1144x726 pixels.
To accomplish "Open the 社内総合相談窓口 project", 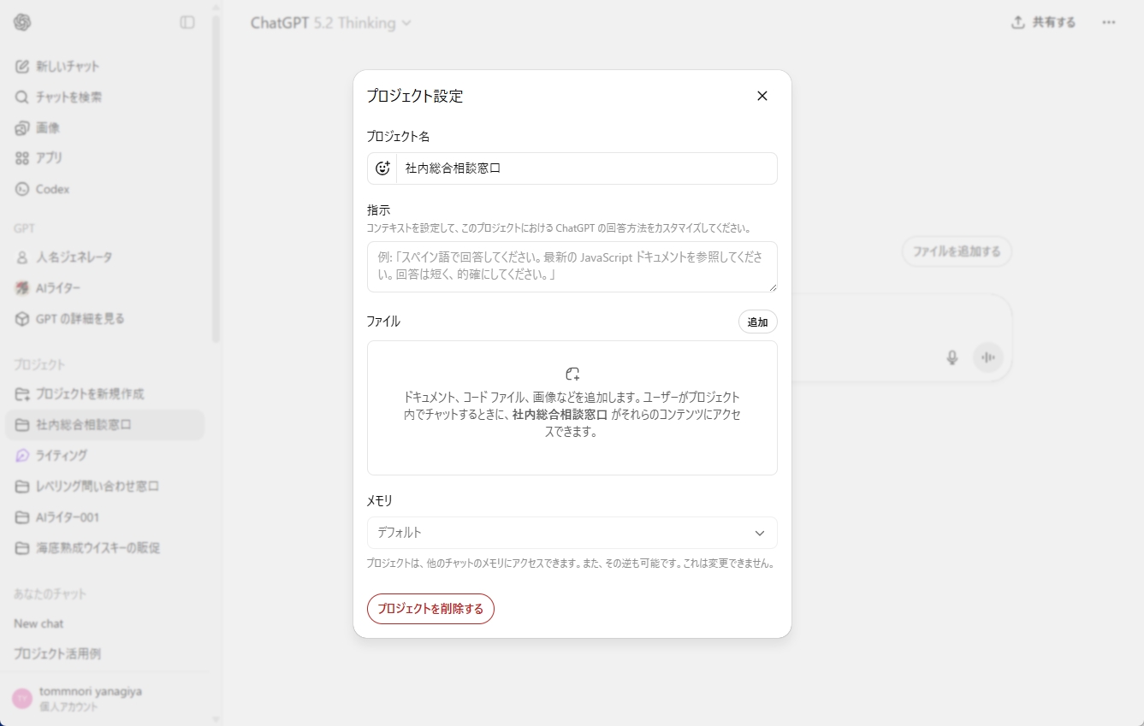I will click(x=105, y=425).
